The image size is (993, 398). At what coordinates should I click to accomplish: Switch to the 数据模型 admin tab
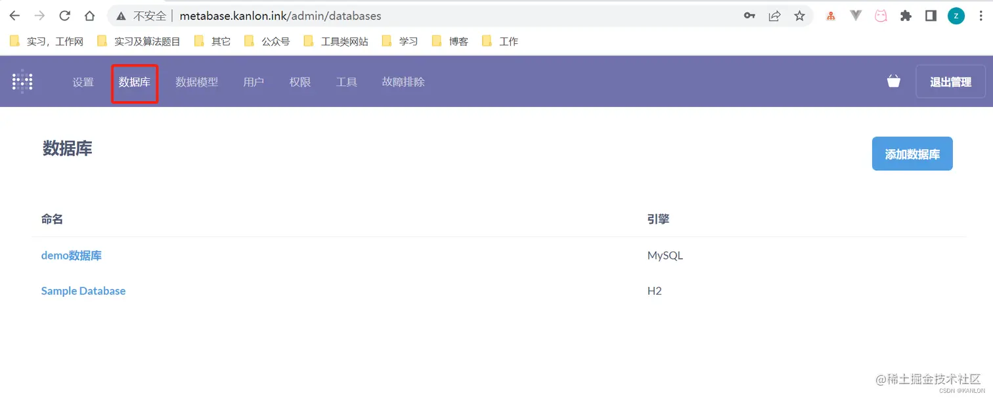tap(197, 82)
